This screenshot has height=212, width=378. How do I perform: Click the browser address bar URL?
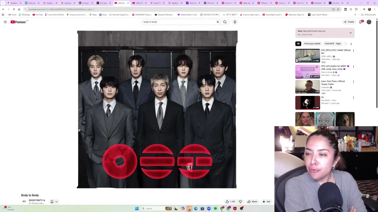tap(61, 9)
